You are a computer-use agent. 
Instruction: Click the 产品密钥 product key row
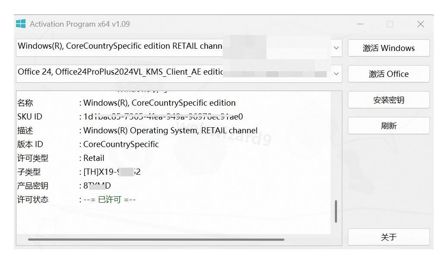point(64,186)
